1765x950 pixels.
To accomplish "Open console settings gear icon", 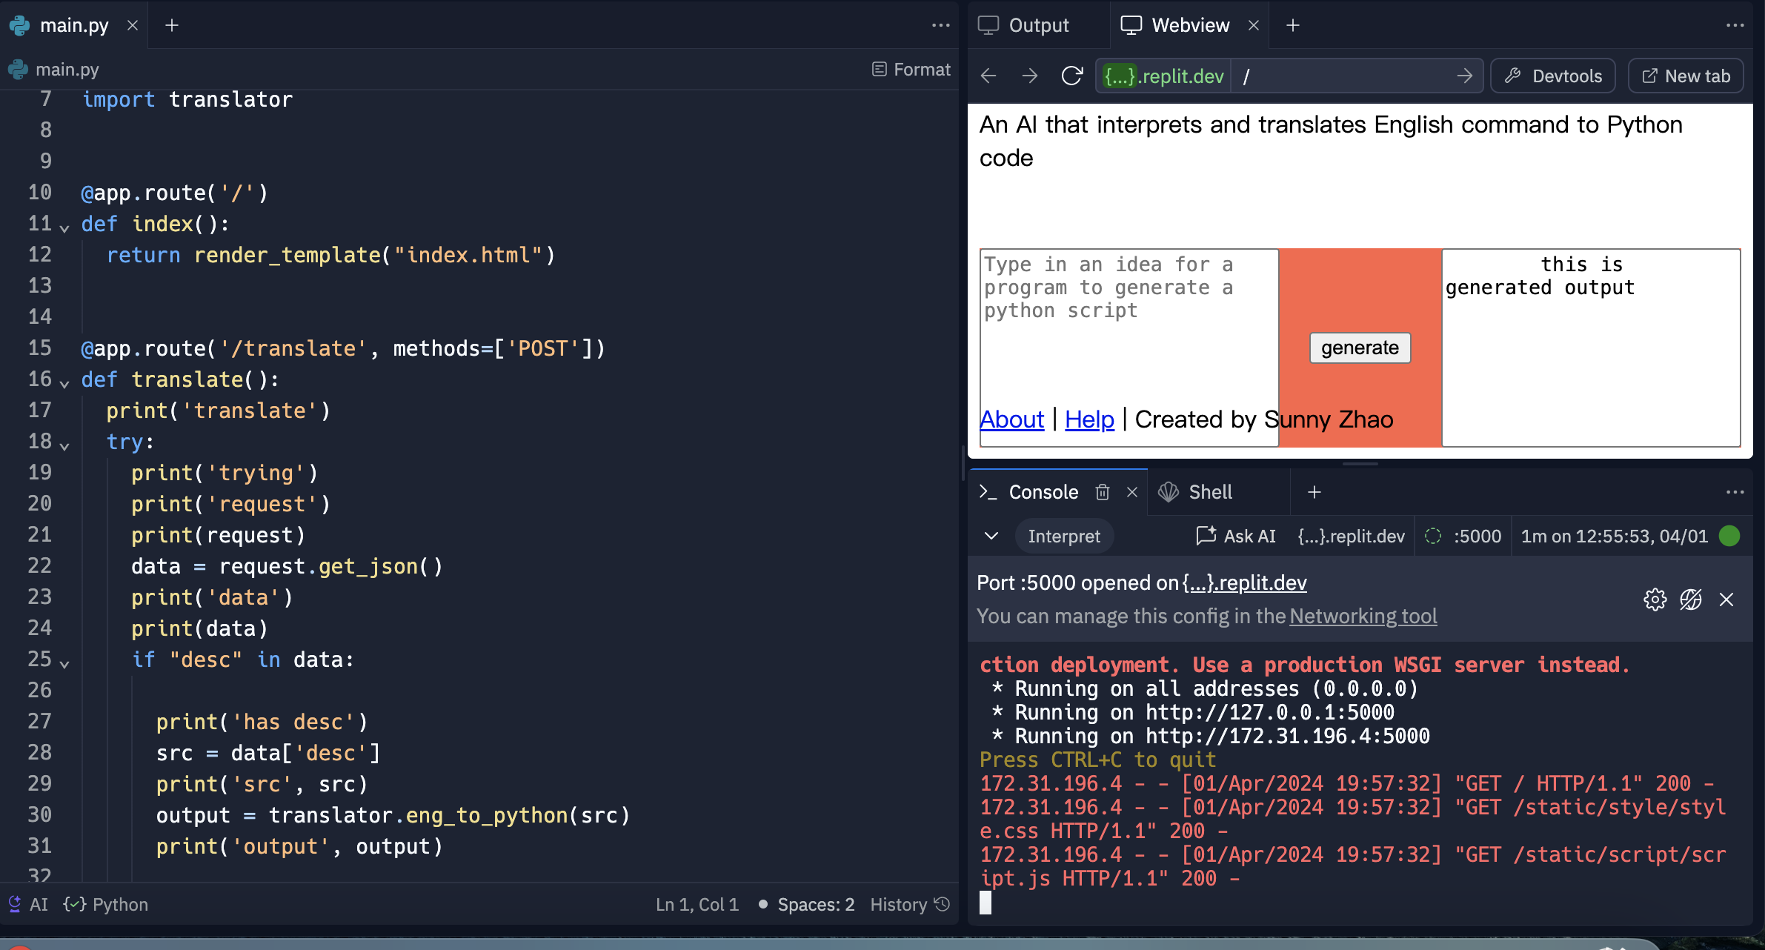I will (1655, 599).
